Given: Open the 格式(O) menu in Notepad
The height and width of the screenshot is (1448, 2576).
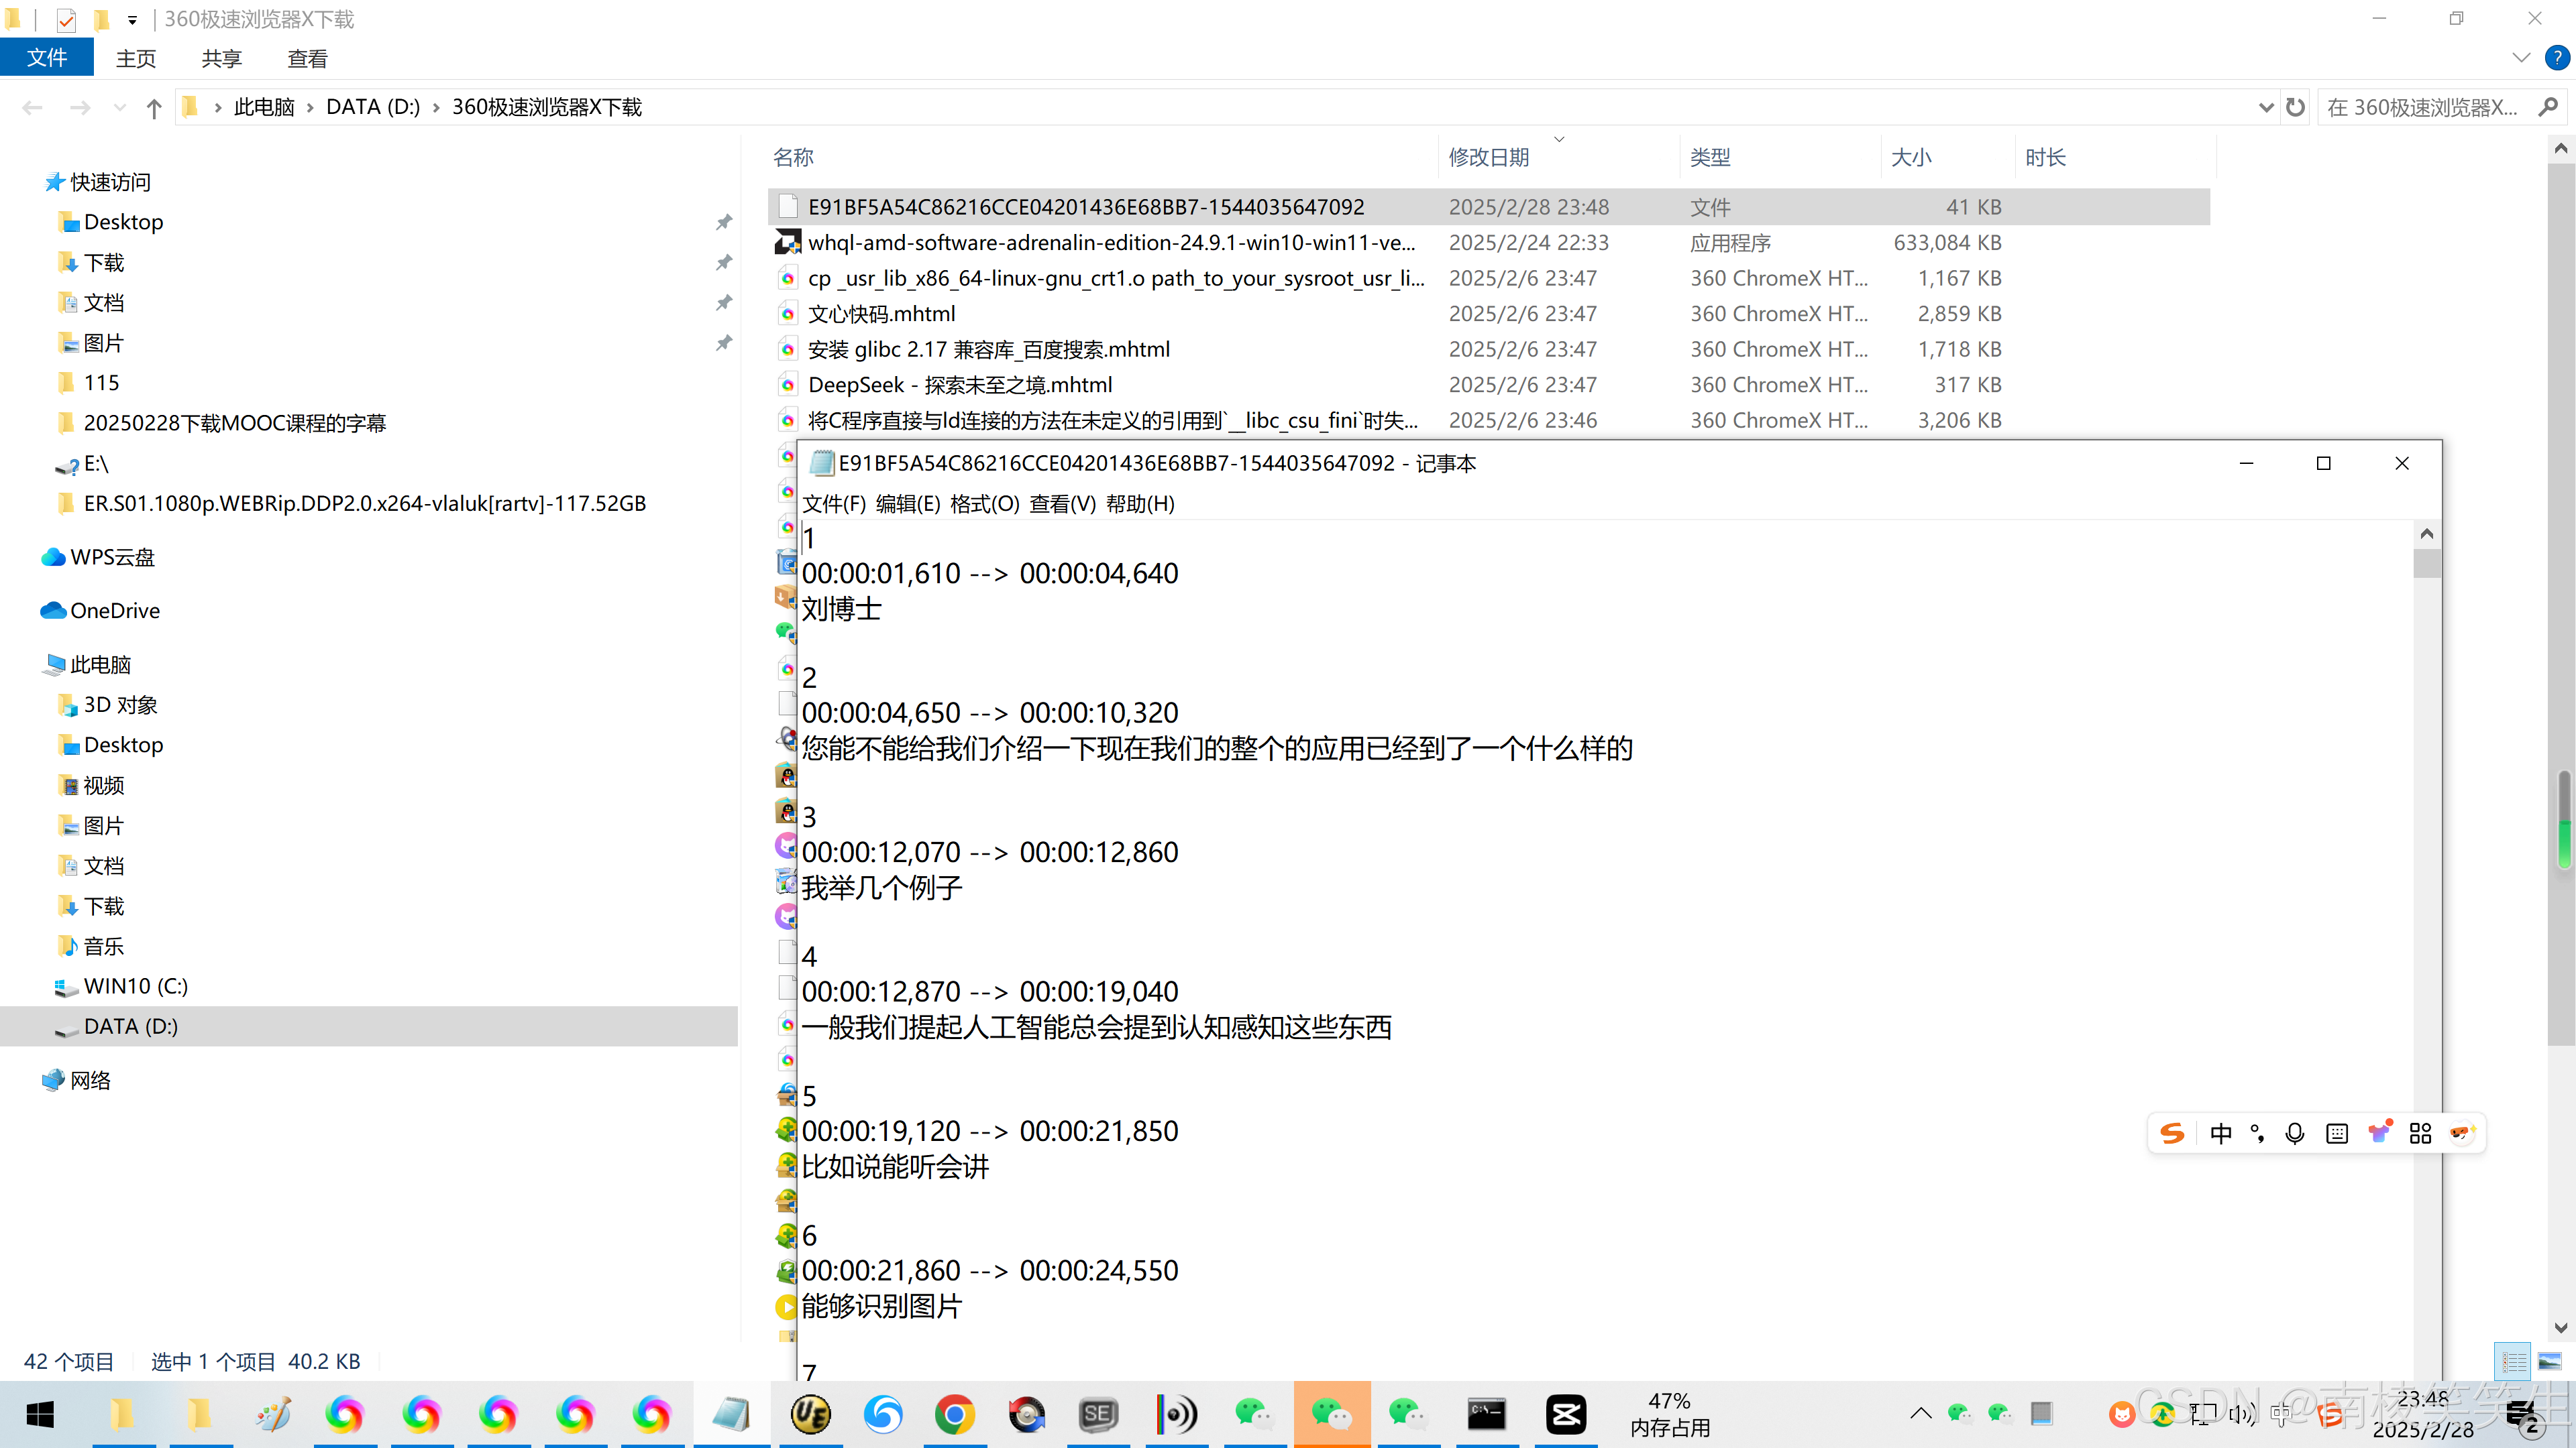Looking at the screenshot, I should pyautogui.click(x=984, y=503).
